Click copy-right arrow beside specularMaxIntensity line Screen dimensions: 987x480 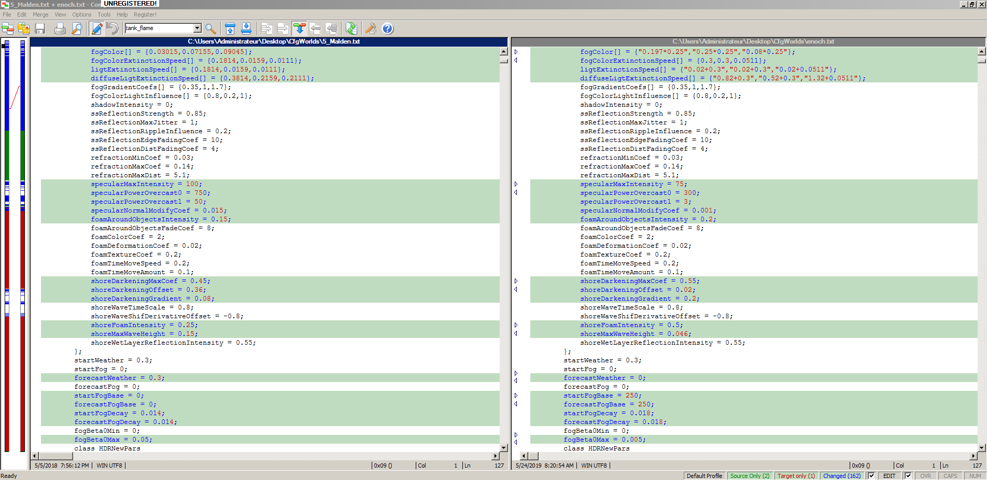tap(516, 184)
